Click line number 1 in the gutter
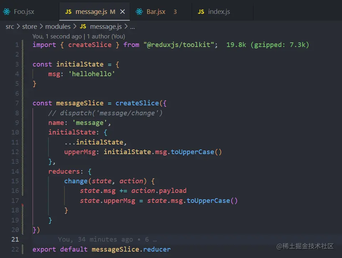Screen dimensions: 342x258 pyautogui.click(x=17, y=45)
